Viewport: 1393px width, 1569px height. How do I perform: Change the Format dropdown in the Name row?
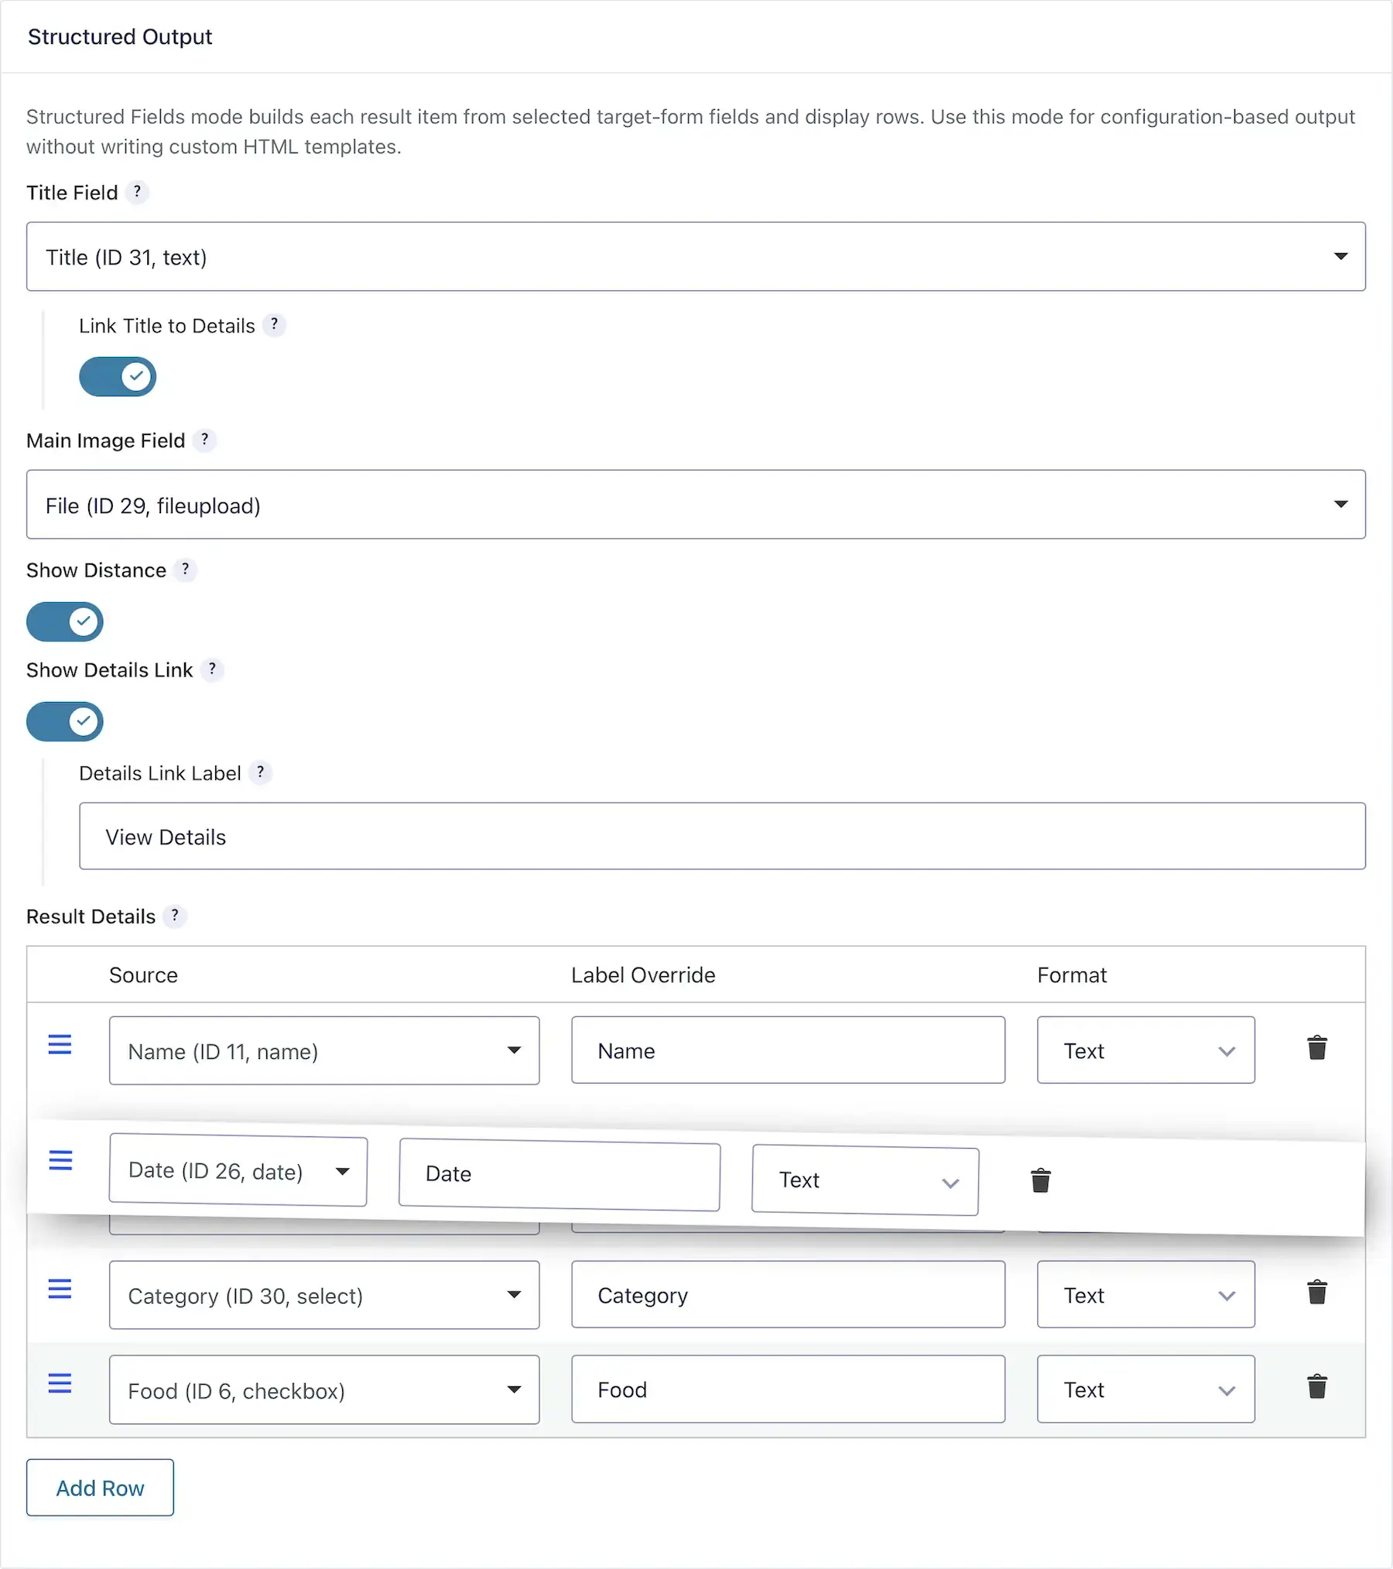click(x=1146, y=1050)
